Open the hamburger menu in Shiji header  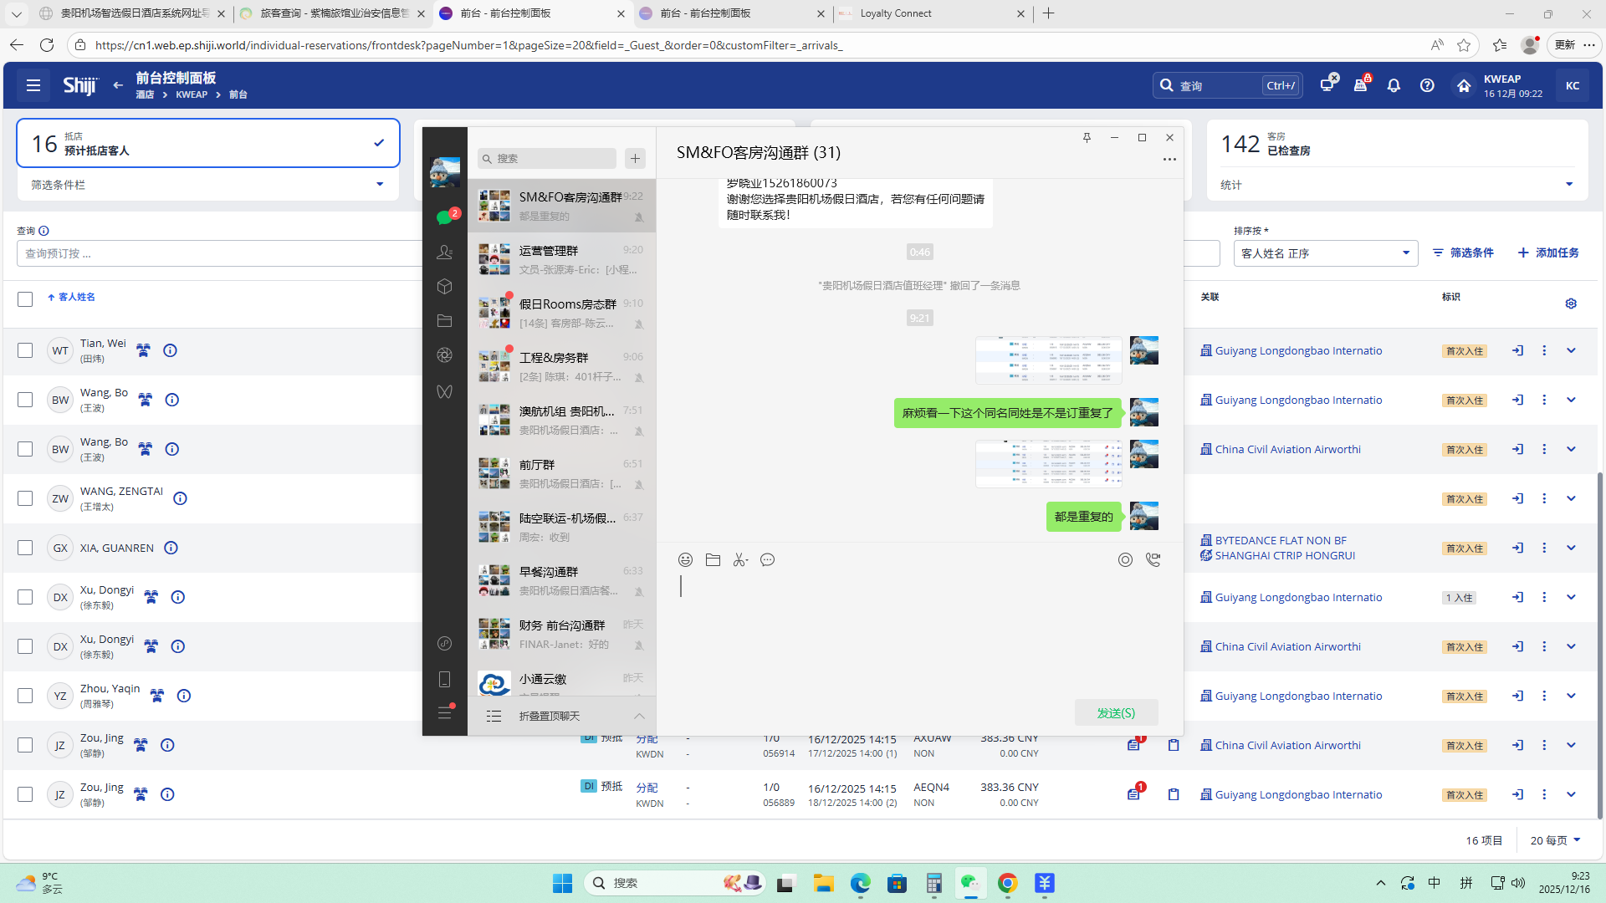click(x=33, y=85)
